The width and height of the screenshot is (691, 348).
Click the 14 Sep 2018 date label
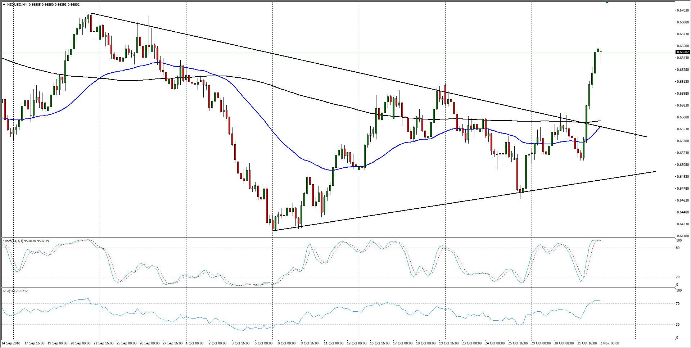tap(11, 343)
